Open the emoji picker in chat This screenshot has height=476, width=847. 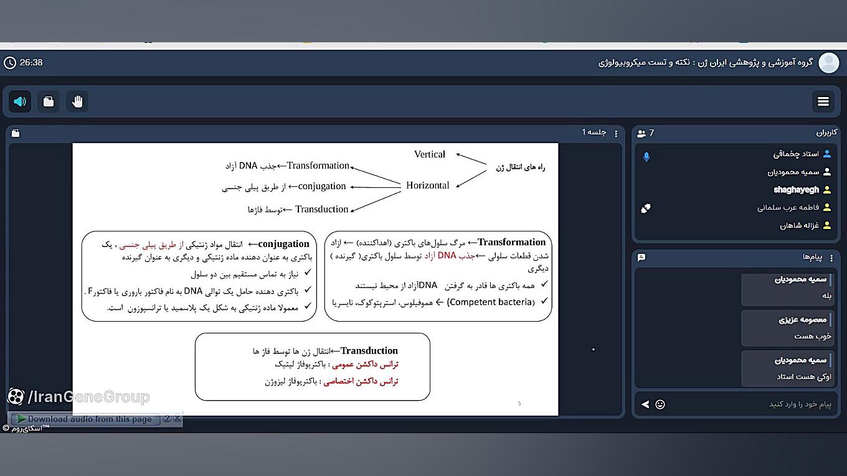coord(660,404)
